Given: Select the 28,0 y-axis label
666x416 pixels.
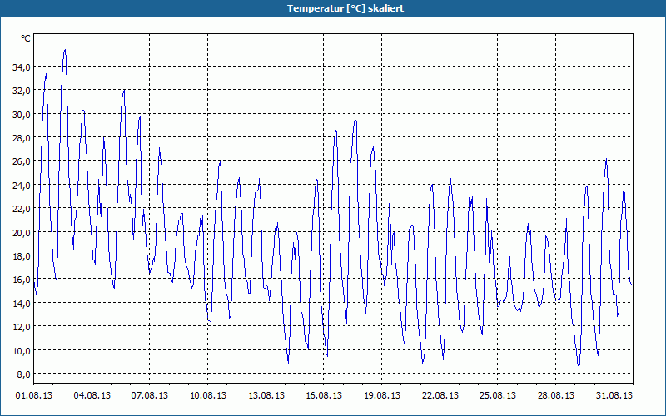Looking at the screenshot, I should click(x=22, y=138).
